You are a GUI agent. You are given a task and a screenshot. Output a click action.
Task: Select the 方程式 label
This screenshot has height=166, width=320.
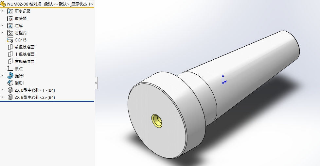click(21, 33)
